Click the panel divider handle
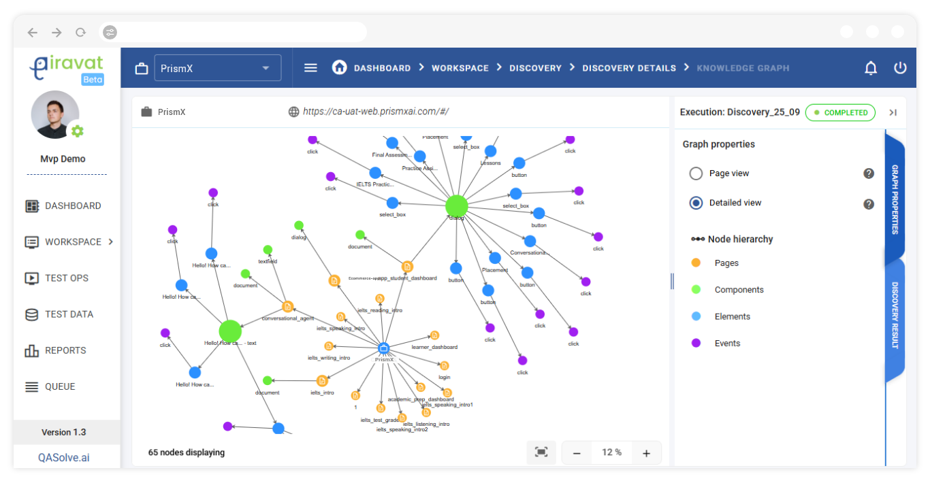930x498 pixels. [672, 280]
